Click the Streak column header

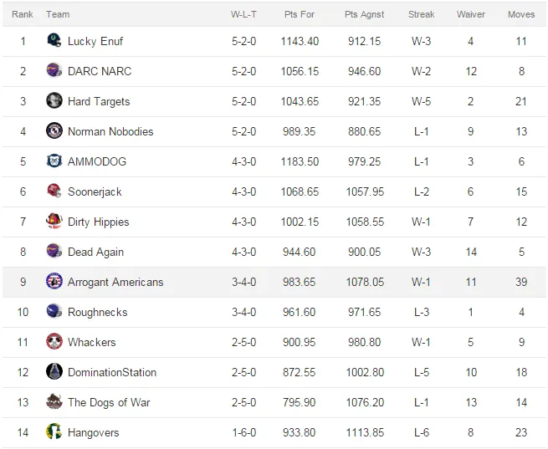tap(421, 14)
